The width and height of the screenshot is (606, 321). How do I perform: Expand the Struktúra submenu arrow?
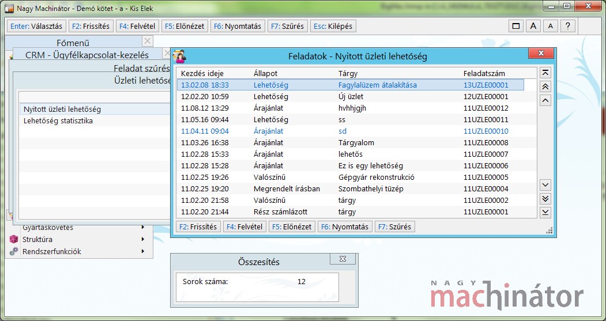tap(143, 239)
